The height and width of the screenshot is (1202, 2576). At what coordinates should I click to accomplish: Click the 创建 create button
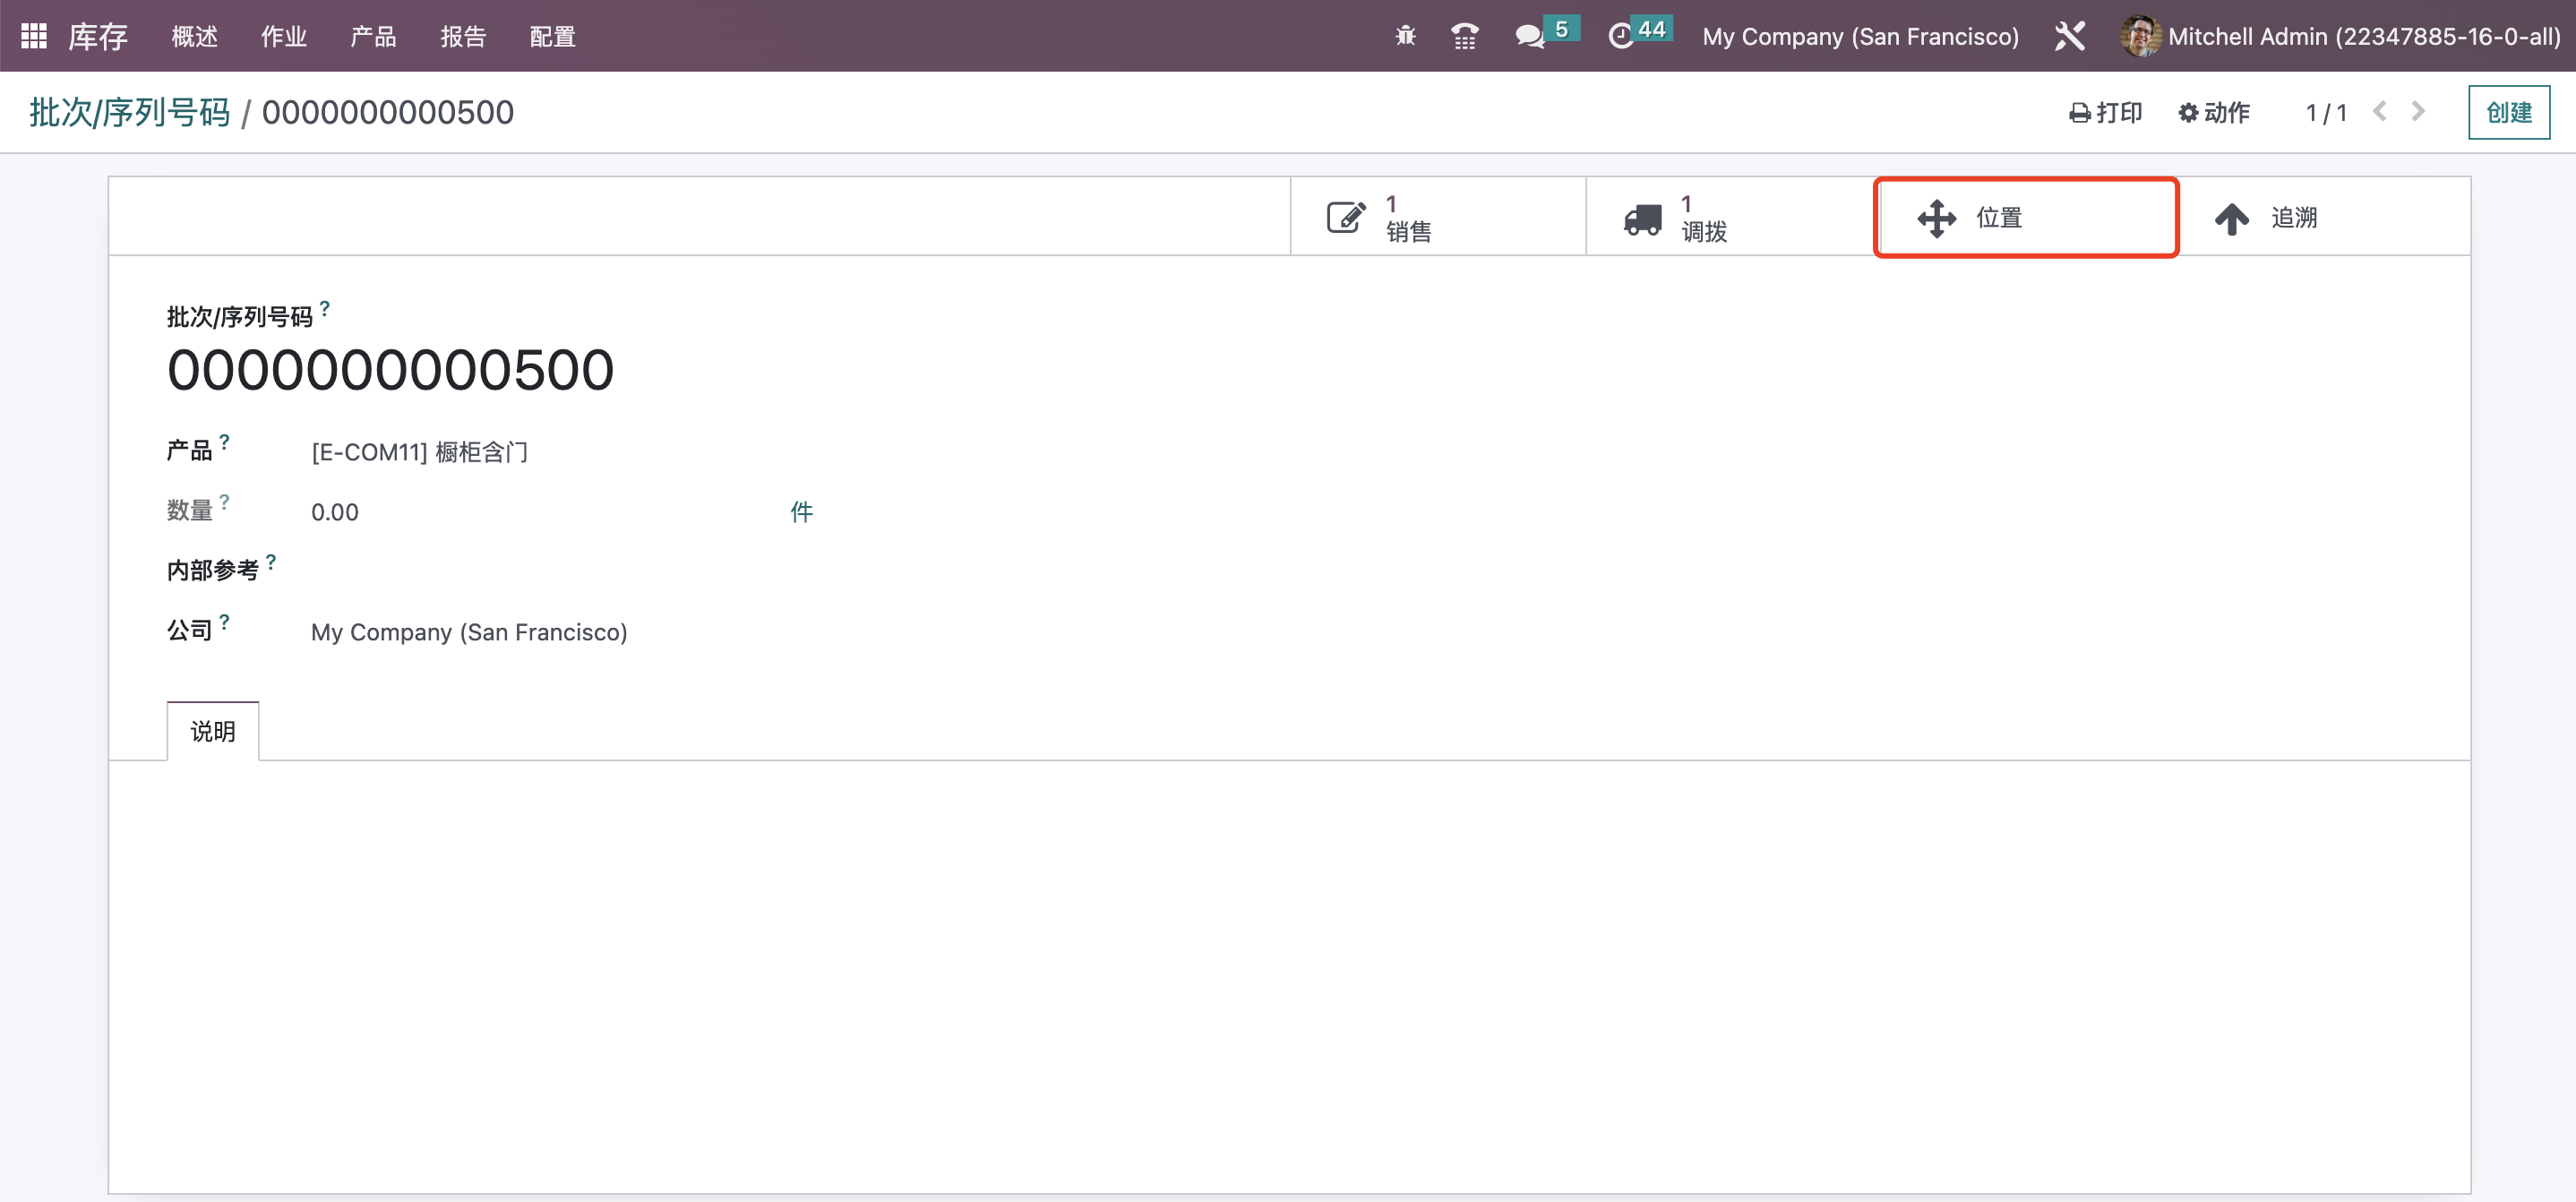[2508, 112]
